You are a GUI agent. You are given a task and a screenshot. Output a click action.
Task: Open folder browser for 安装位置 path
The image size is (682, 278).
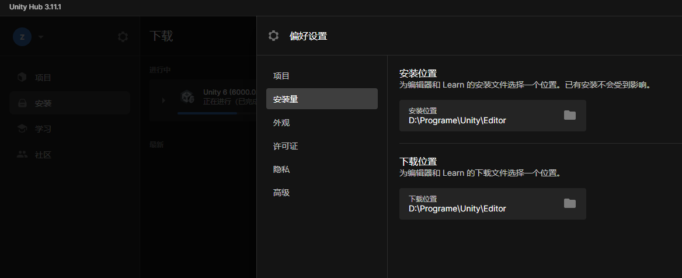[570, 115]
